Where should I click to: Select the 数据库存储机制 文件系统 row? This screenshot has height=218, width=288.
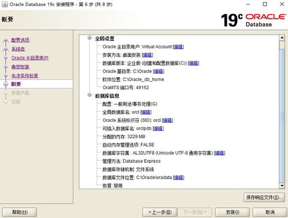point(128,169)
